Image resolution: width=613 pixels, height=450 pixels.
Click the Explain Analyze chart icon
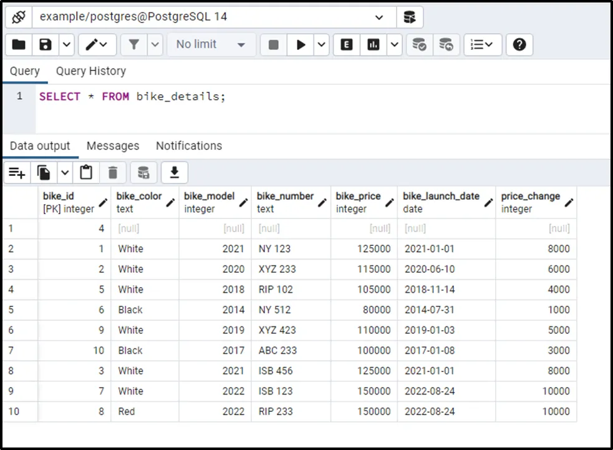(x=373, y=44)
